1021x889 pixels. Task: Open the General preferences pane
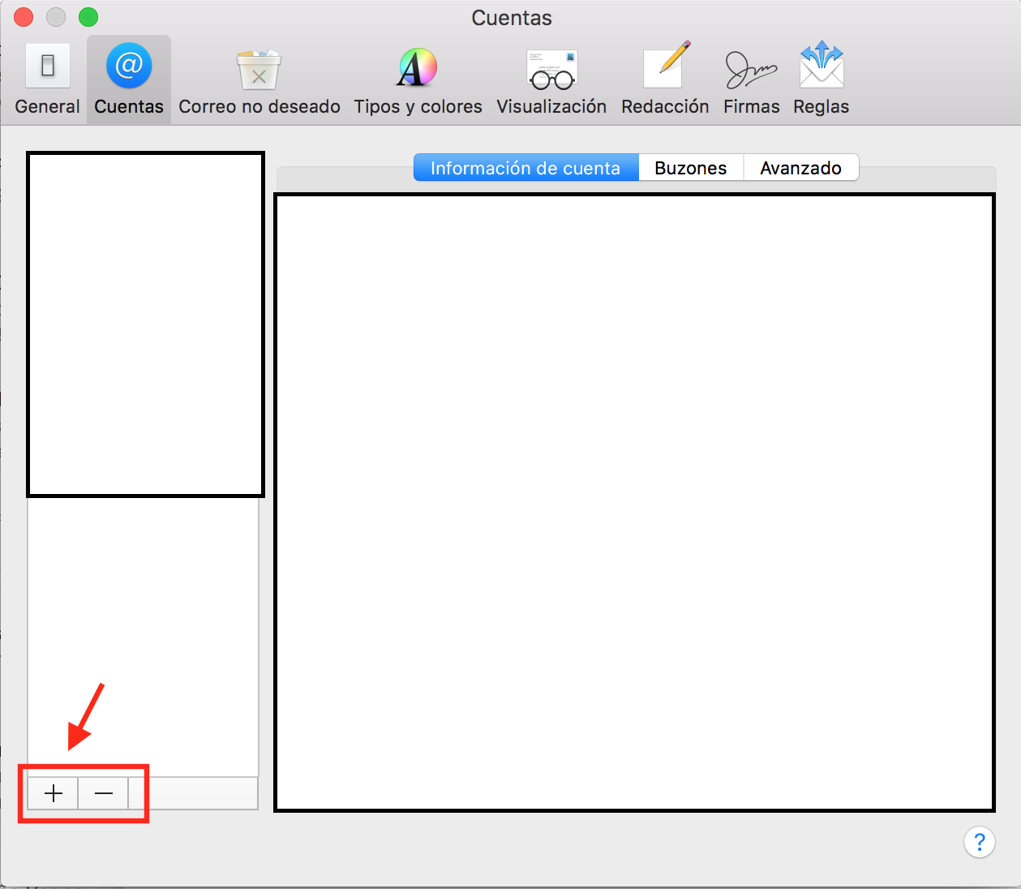point(47,79)
